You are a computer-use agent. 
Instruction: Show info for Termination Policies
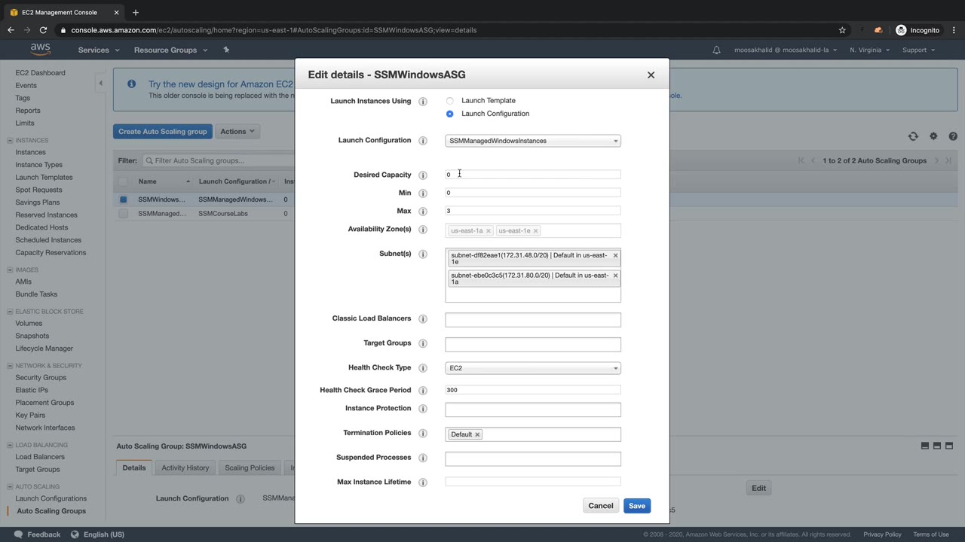click(423, 434)
